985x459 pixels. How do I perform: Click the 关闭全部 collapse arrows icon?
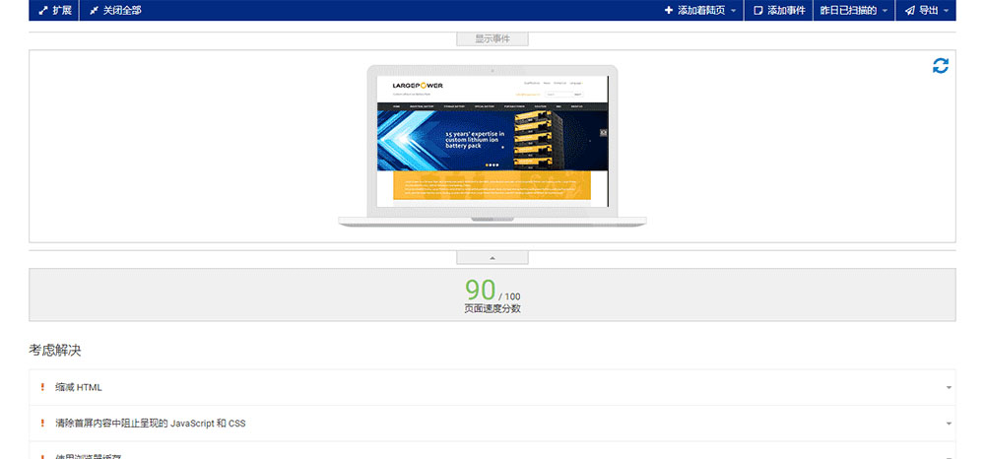pyautogui.click(x=94, y=11)
